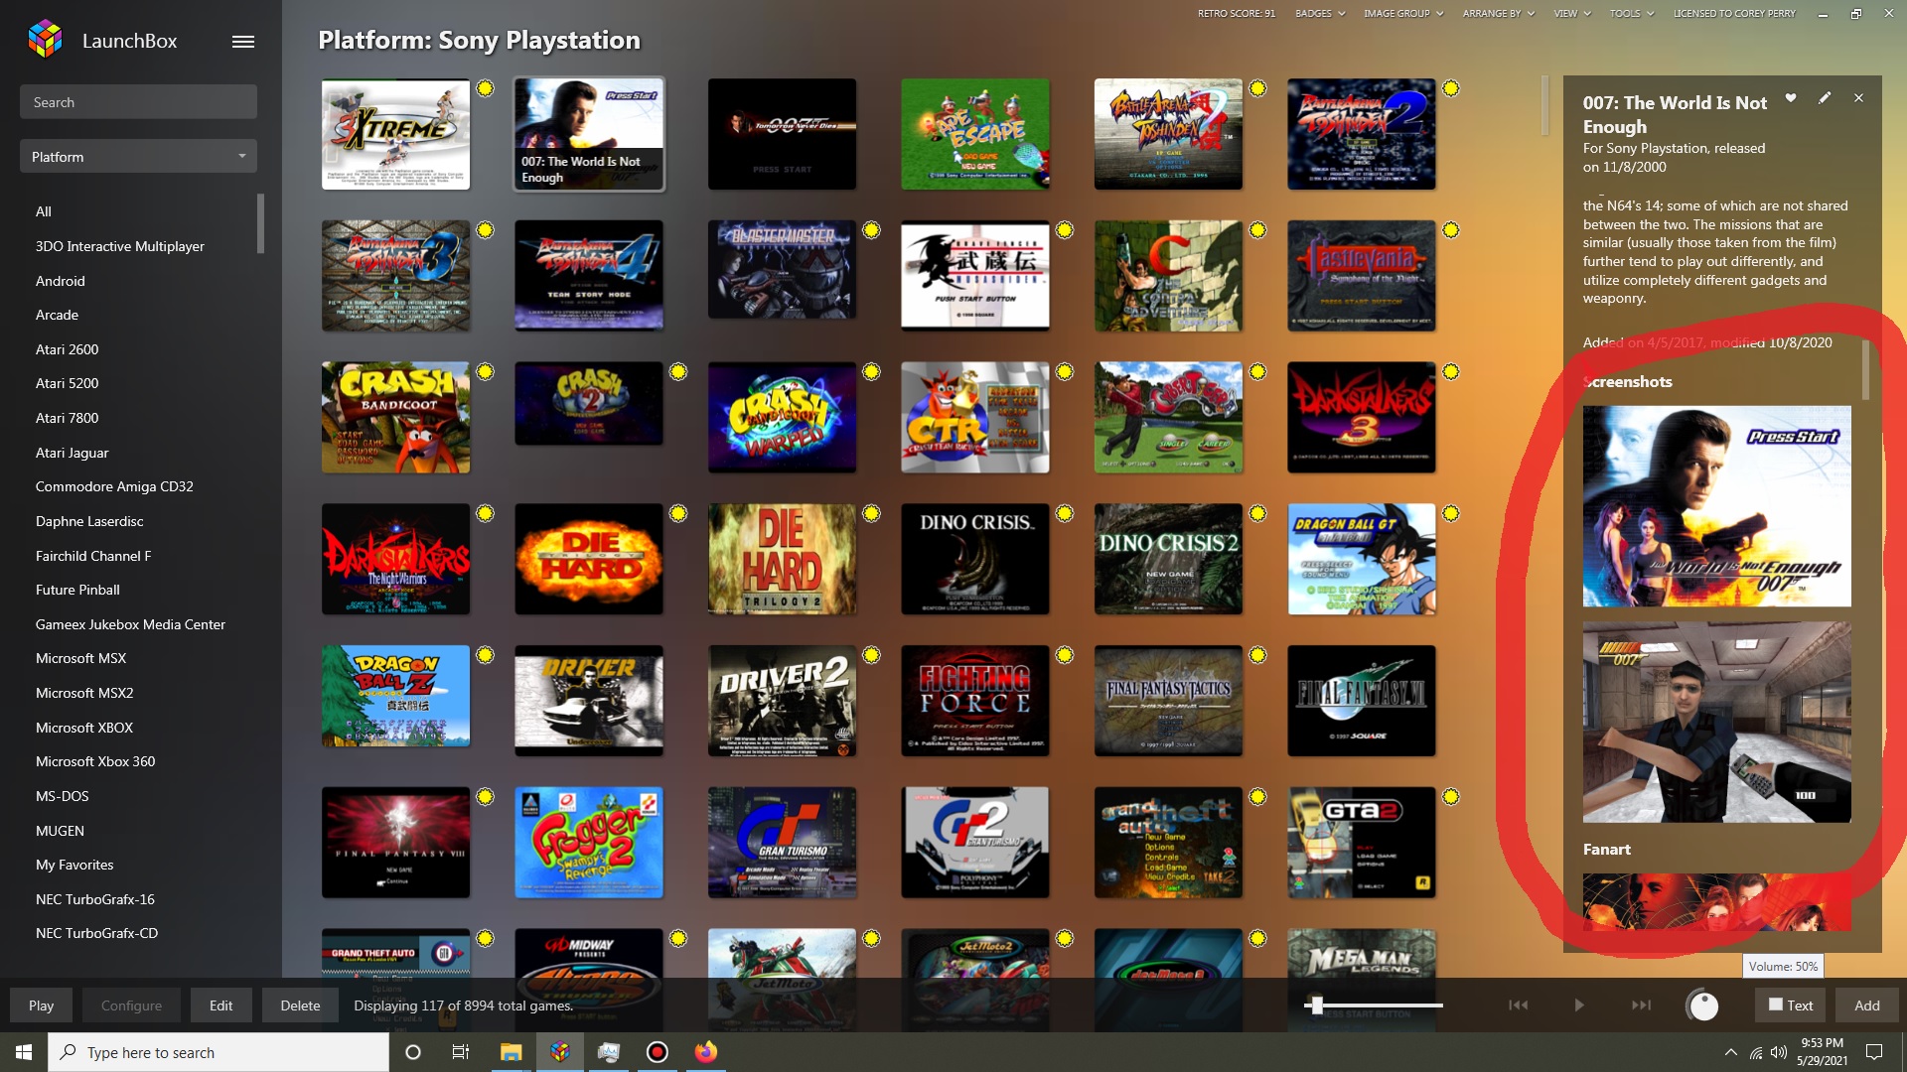This screenshot has height=1072, width=1907.
Task: Select the Gran Turismo 2 thumbnail
Action: coord(975,843)
